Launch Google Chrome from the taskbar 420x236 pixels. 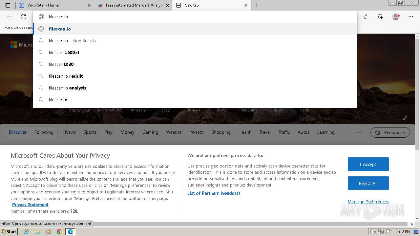pos(59,232)
